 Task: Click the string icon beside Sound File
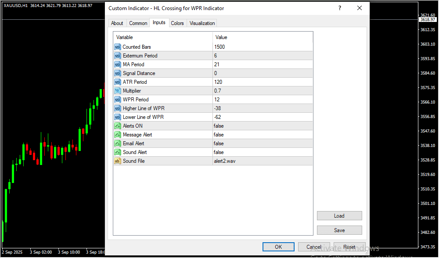pyautogui.click(x=117, y=161)
